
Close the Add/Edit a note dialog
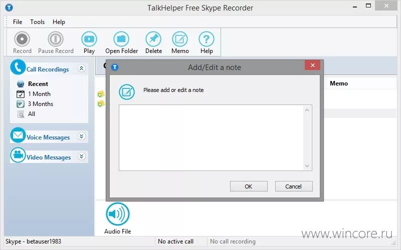(x=312, y=65)
